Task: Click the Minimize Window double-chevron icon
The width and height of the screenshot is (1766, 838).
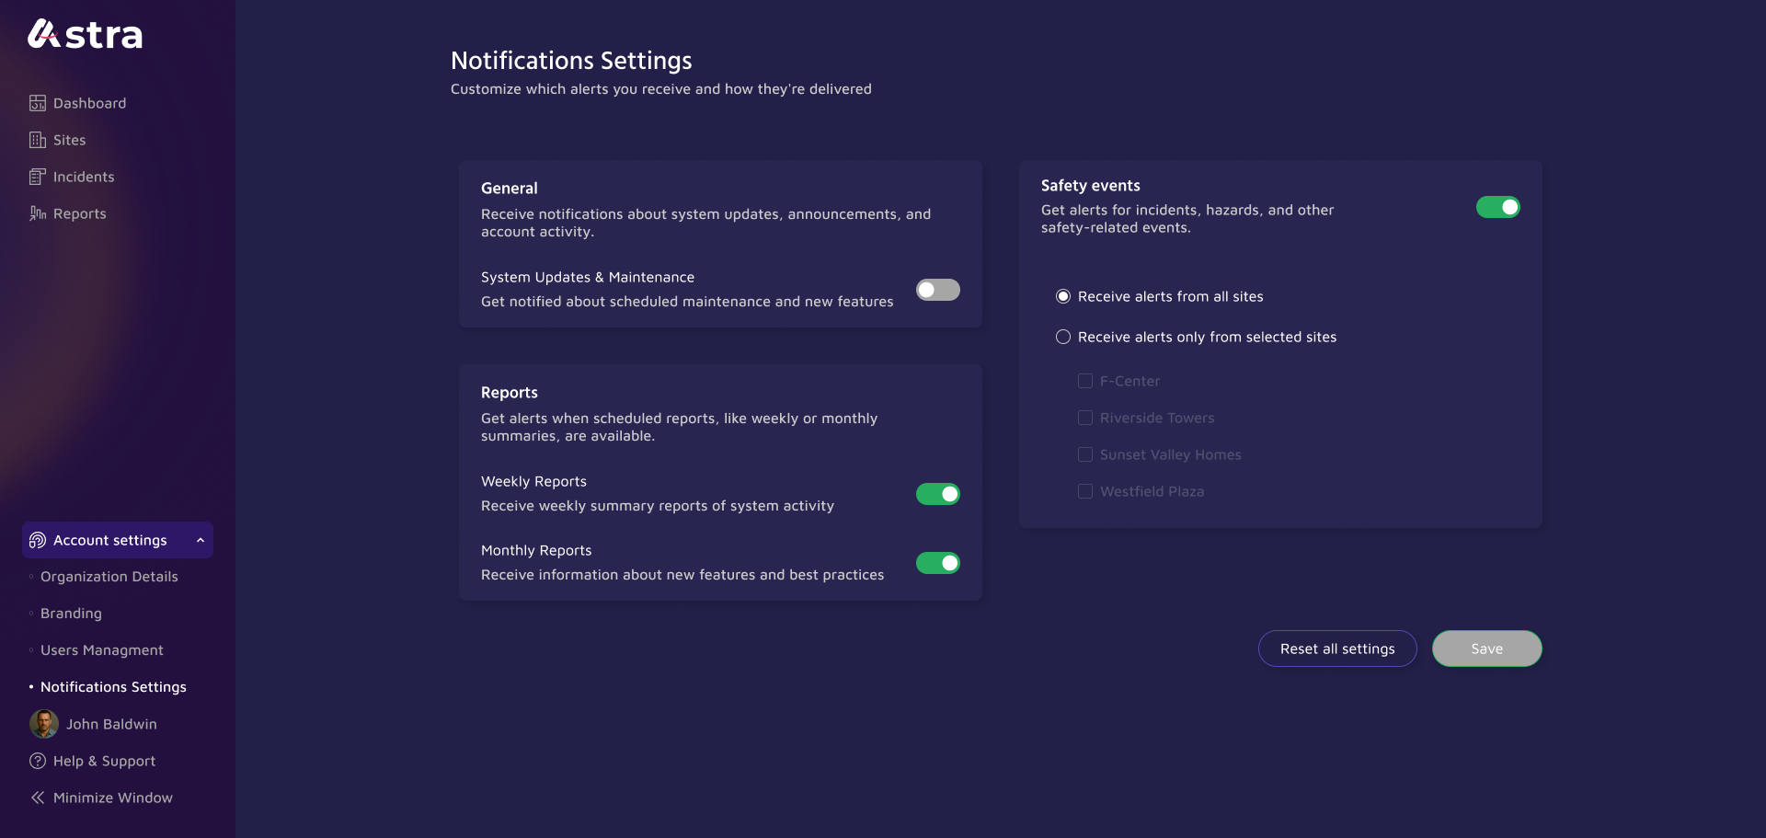Action: pyautogui.click(x=38, y=798)
